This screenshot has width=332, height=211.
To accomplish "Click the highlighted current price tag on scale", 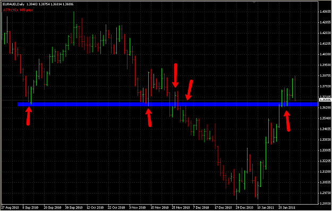I will tap(325, 100).
